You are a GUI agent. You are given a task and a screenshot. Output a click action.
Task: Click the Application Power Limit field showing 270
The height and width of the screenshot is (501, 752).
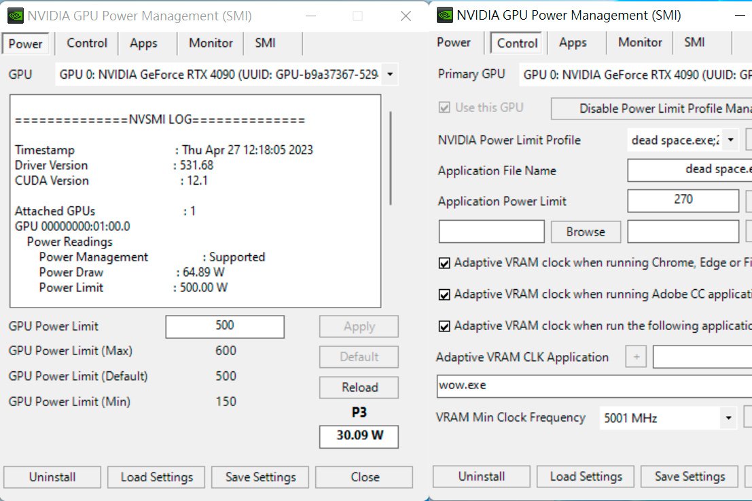click(x=683, y=200)
